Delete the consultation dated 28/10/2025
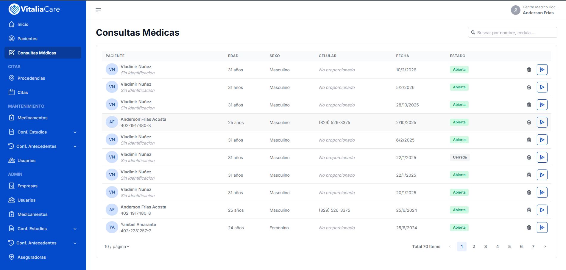 click(529, 105)
